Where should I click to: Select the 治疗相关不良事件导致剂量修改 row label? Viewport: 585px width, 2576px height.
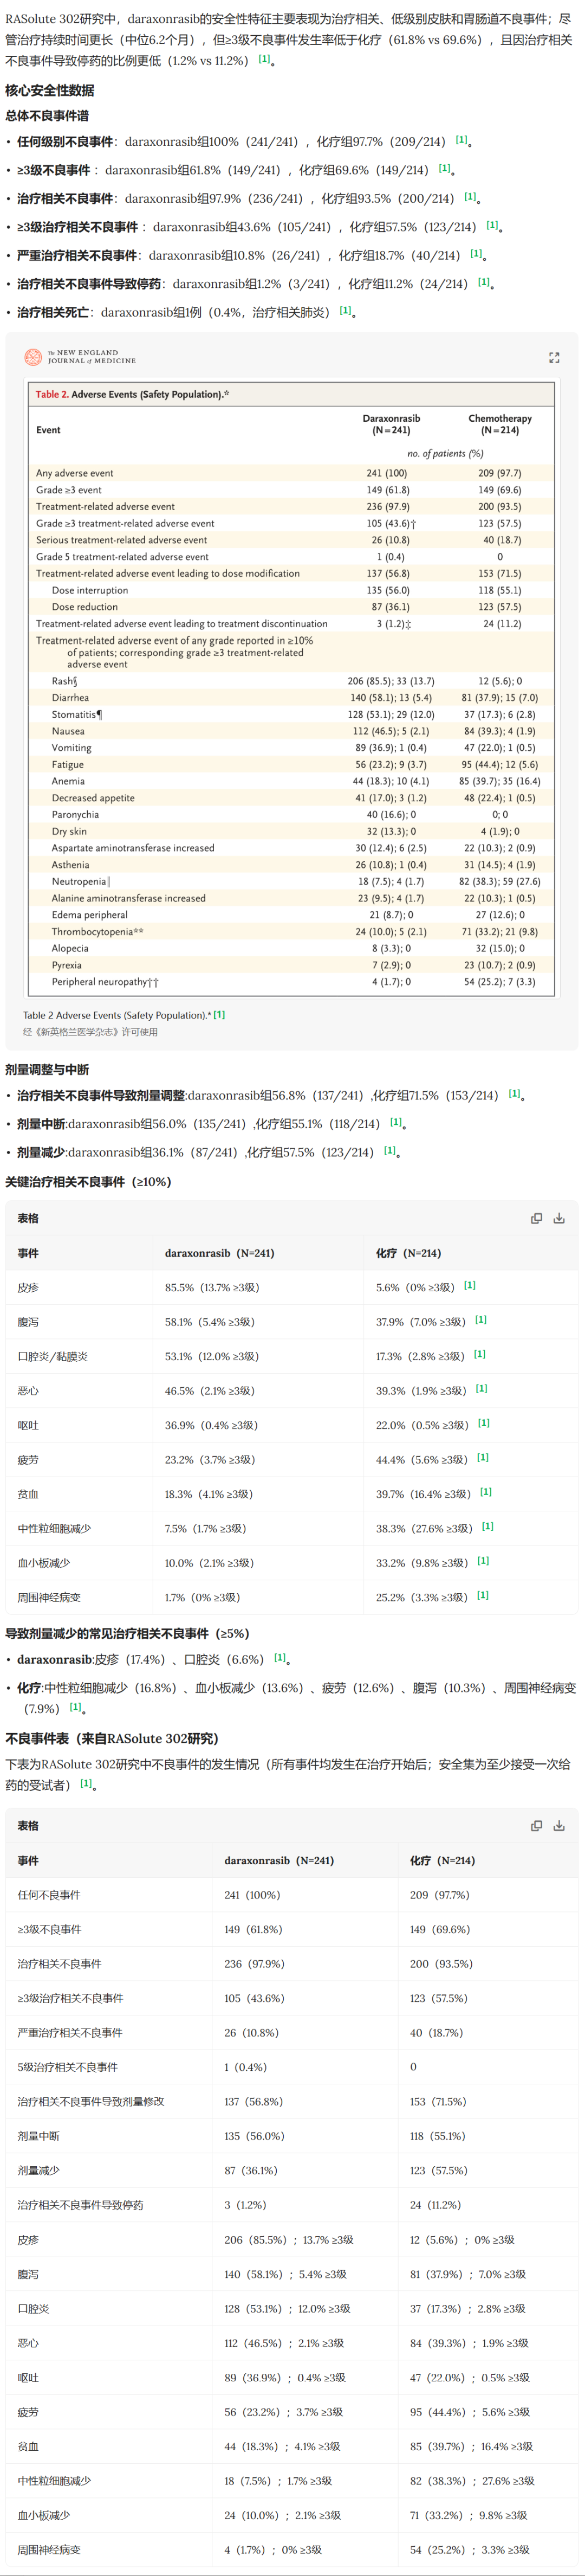[91, 2102]
